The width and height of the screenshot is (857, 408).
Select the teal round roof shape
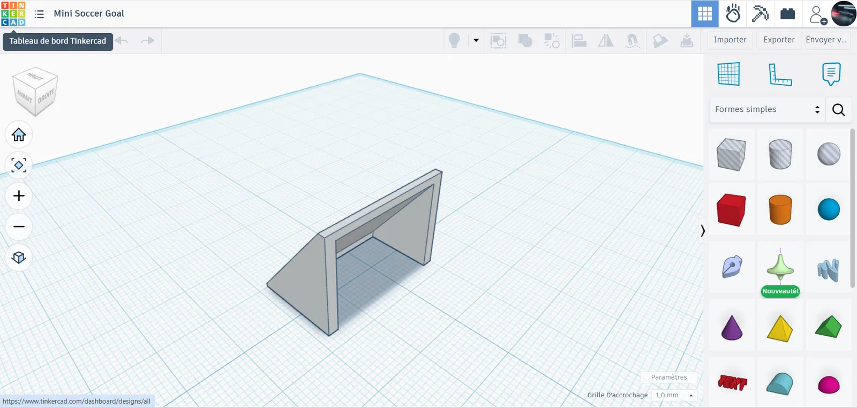(x=780, y=383)
